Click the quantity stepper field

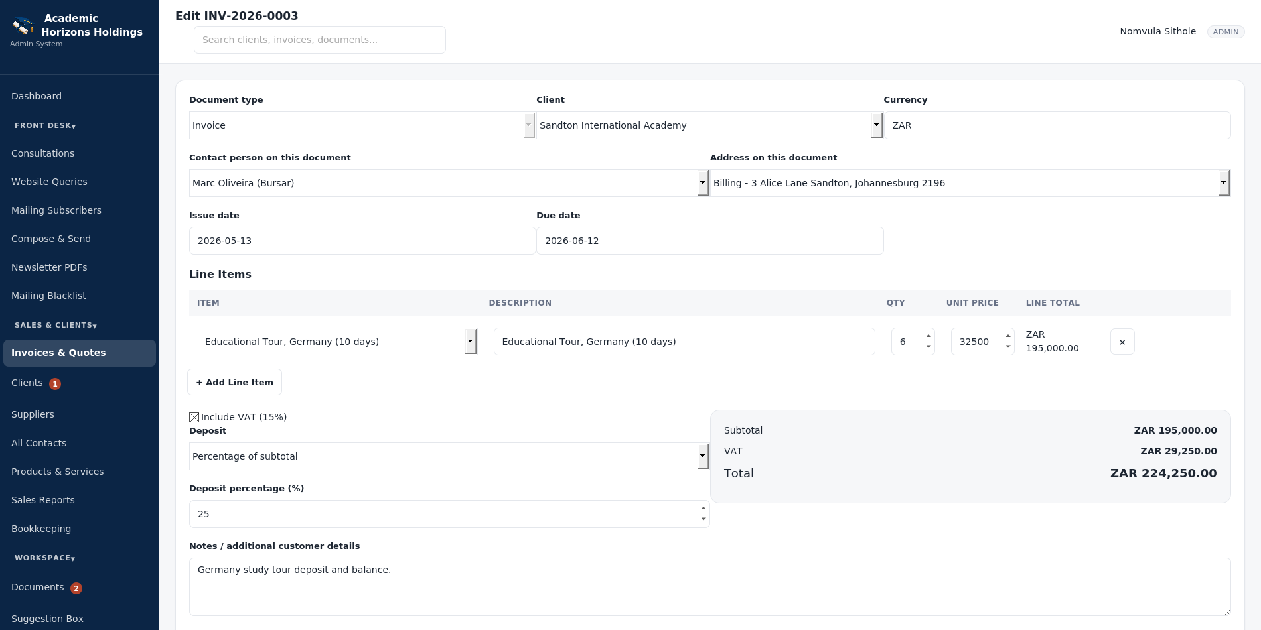tap(913, 342)
